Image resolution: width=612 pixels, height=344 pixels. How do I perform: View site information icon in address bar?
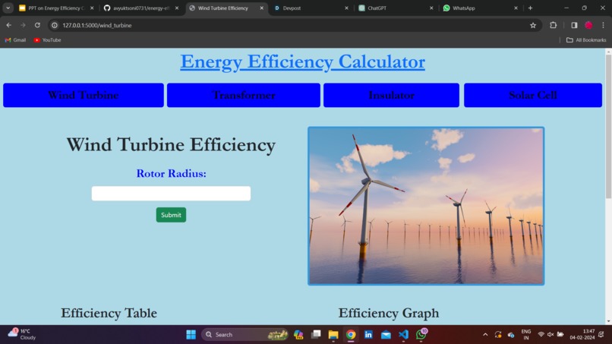pyautogui.click(x=55, y=25)
